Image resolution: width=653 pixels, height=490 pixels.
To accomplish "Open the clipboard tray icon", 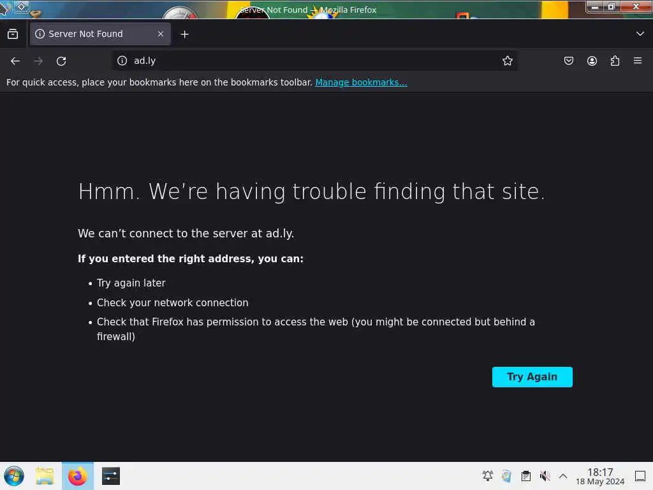I will (x=526, y=476).
